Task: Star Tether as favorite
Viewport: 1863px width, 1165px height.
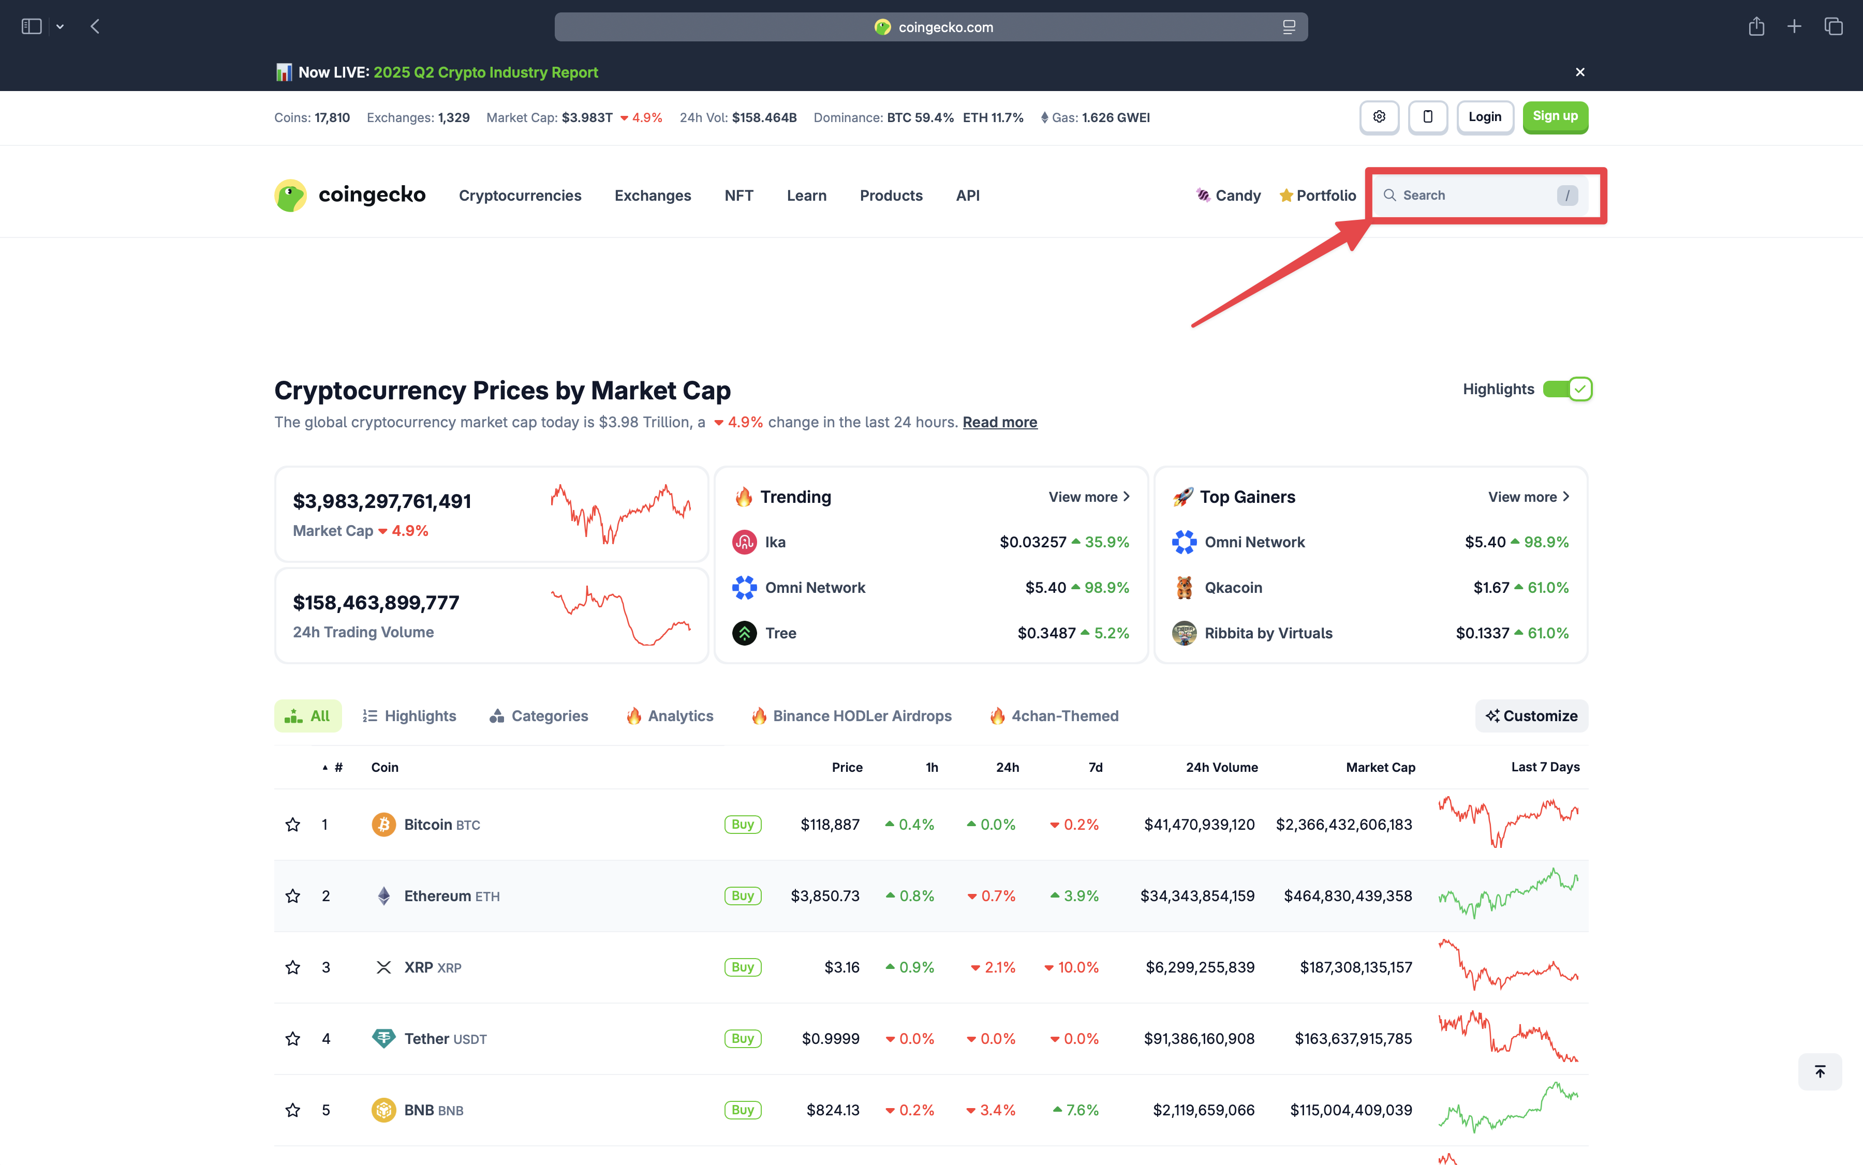Action: click(x=293, y=1039)
